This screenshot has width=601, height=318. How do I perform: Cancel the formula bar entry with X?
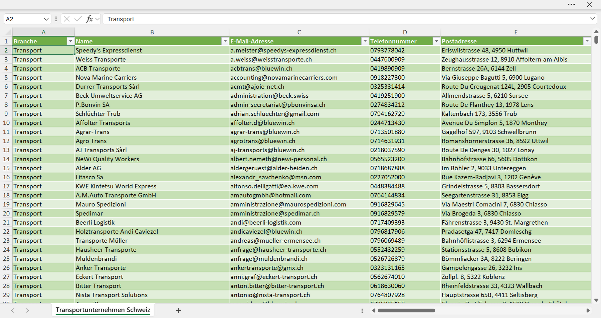coord(67,19)
